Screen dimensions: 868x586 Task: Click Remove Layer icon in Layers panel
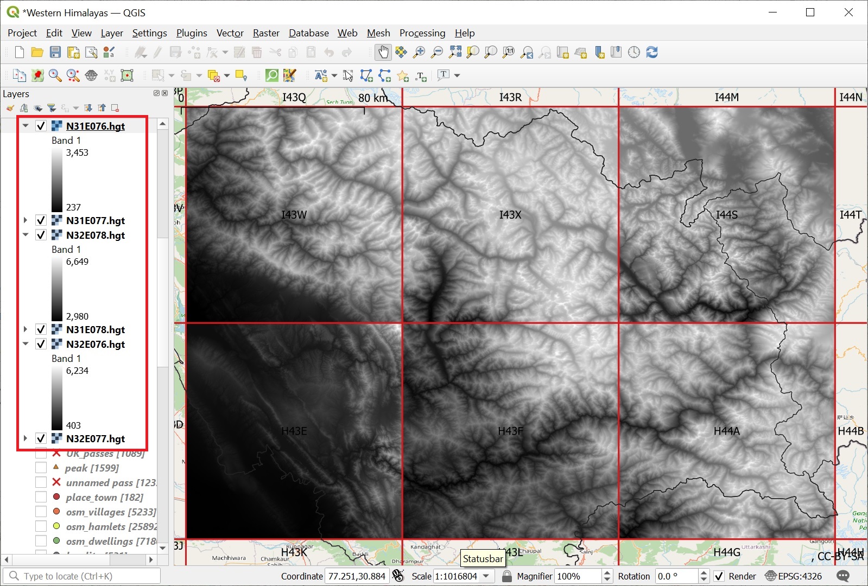(115, 108)
